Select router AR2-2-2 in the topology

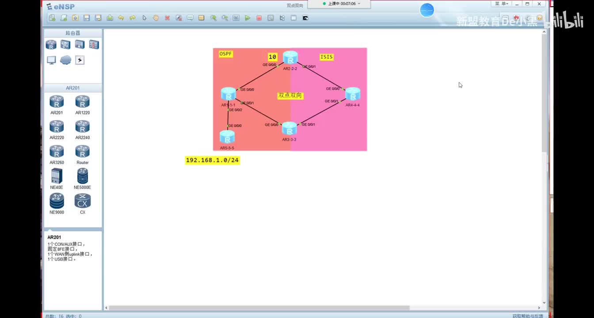click(290, 58)
